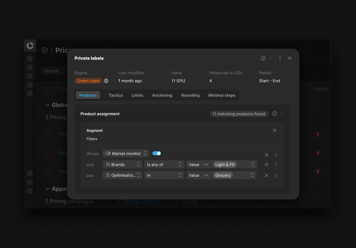The height and width of the screenshot is (248, 356).
Task: Open the Grocery value selector
Action: click(234, 175)
